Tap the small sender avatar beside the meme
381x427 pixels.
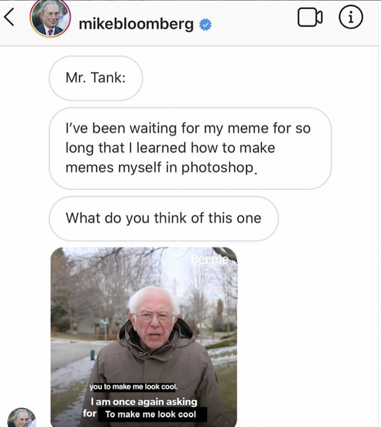click(21, 418)
